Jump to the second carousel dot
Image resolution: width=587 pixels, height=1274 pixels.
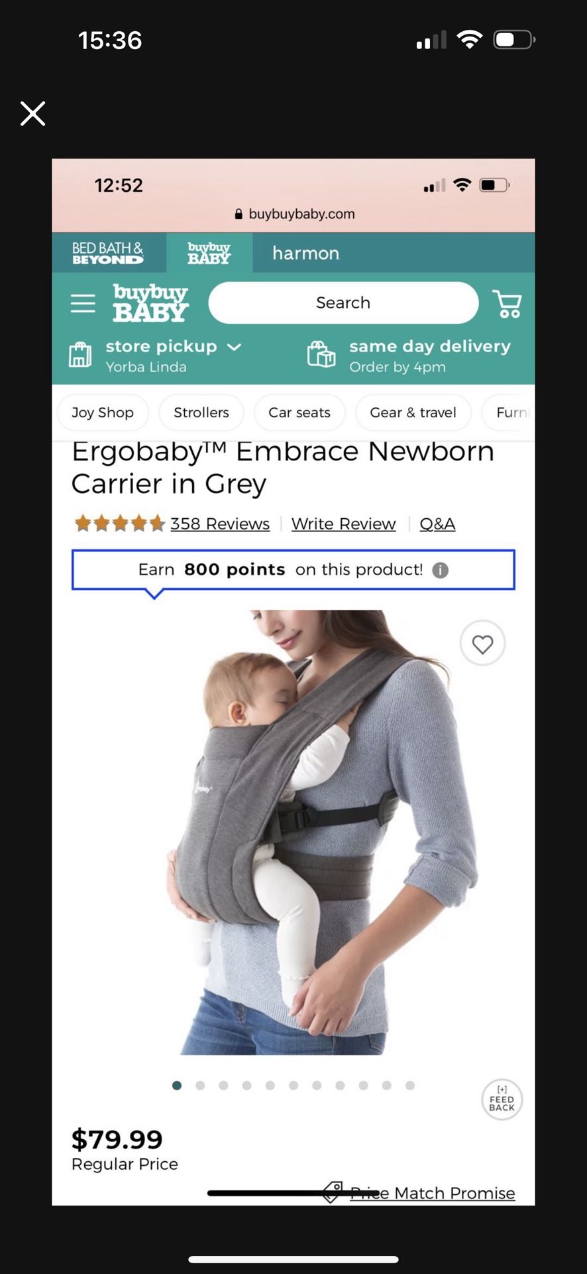point(200,1086)
